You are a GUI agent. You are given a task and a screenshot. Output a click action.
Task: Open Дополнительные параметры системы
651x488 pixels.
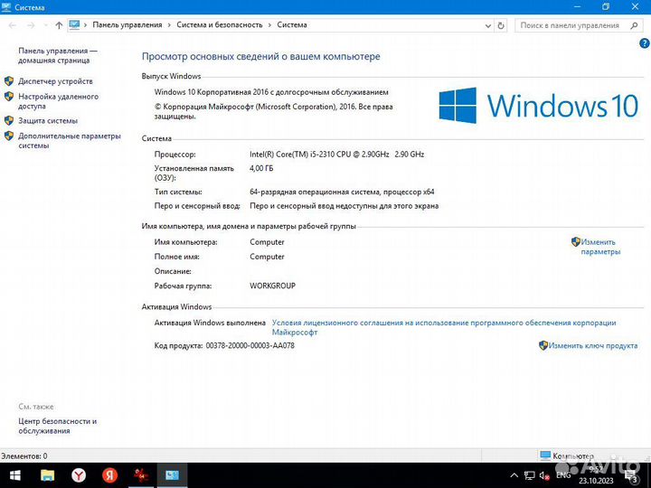pos(70,141)
